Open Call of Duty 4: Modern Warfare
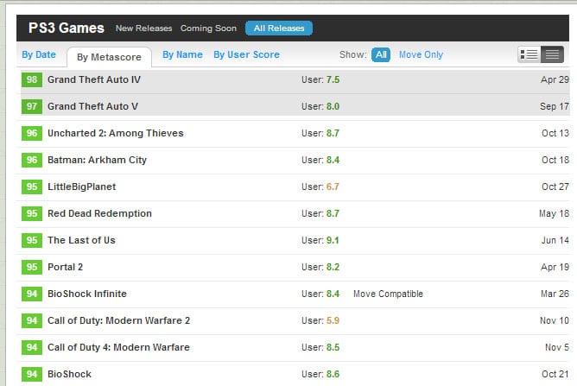 [x=118, y=347]
